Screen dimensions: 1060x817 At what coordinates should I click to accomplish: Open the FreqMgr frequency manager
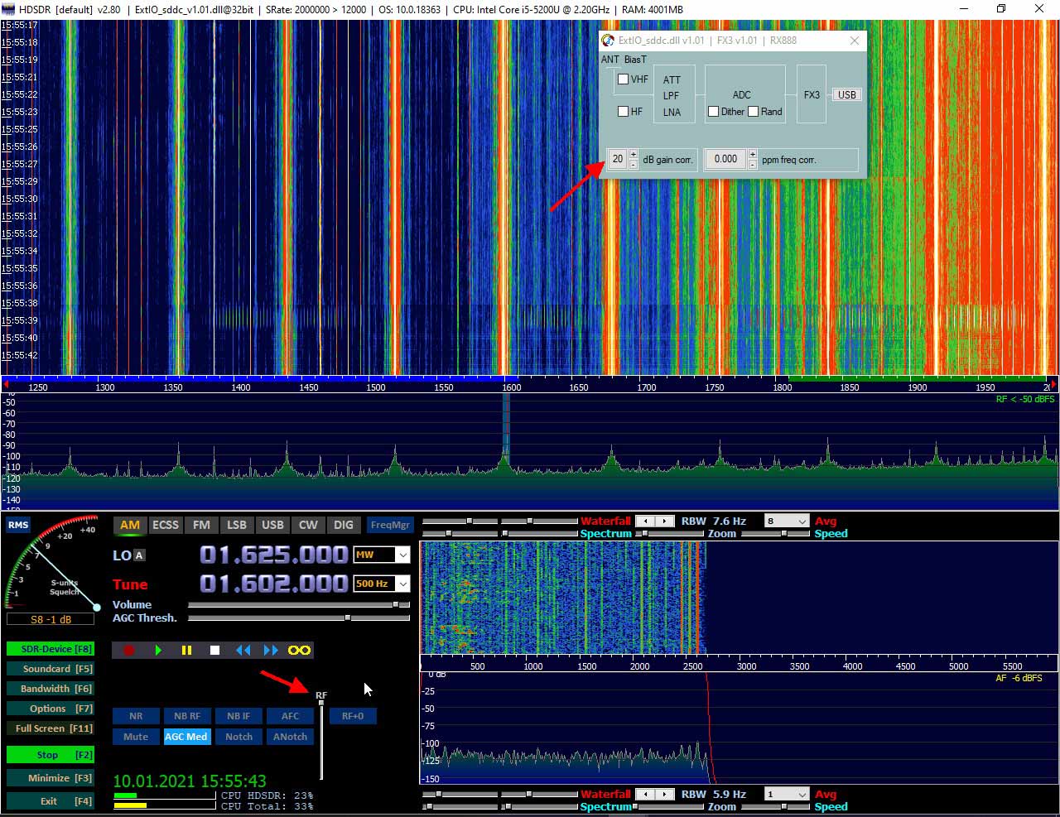[390, 525]
